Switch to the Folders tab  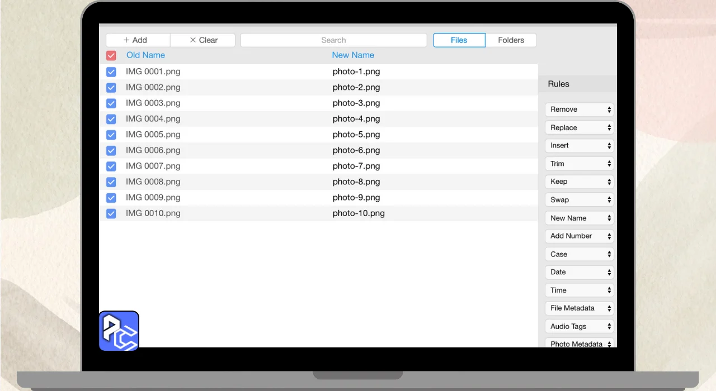click(x=511, y=40)
